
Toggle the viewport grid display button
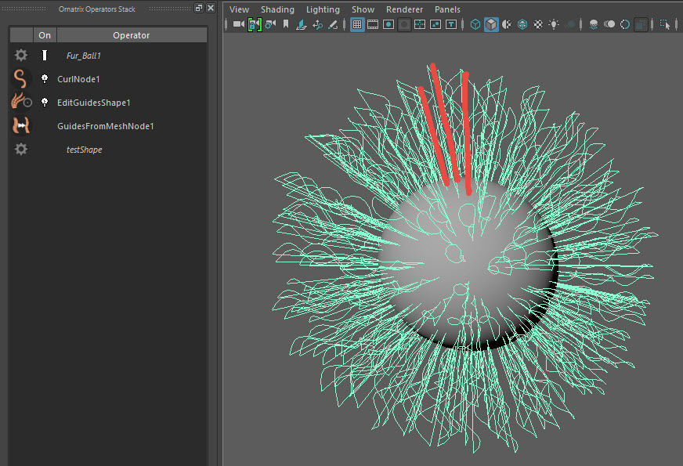[x=357, y=25]
